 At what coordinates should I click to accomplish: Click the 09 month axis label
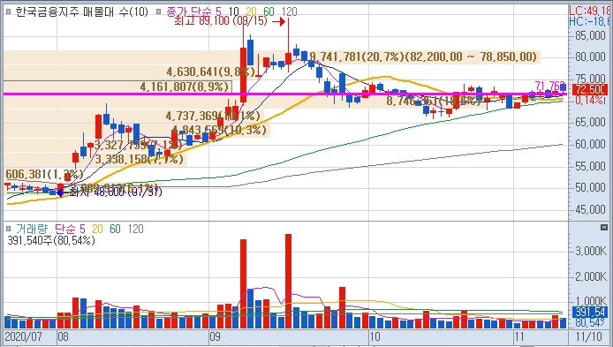click(x=215, y=336)
